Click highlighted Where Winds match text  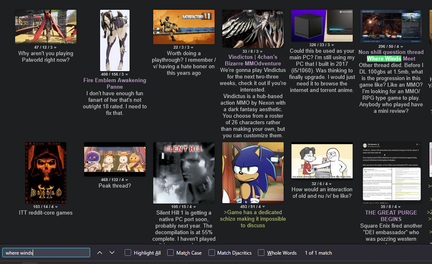384,59
